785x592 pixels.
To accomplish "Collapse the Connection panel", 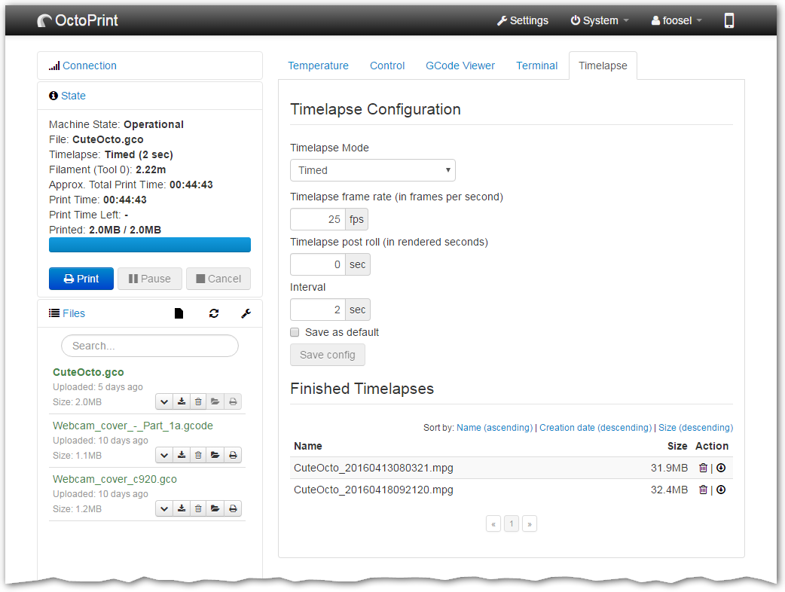I will [x=89, y=66].
